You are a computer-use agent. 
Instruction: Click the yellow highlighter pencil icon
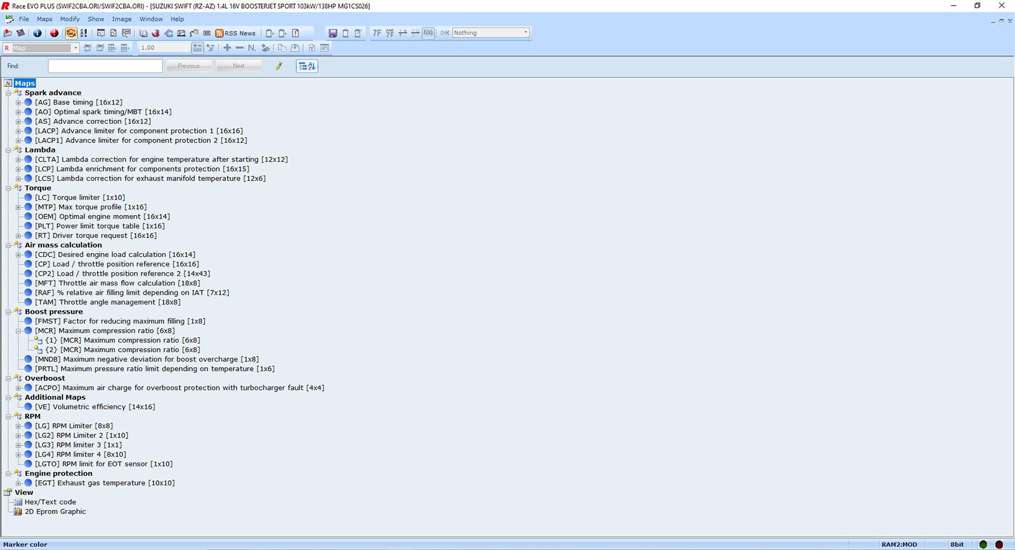coord(278,66)
